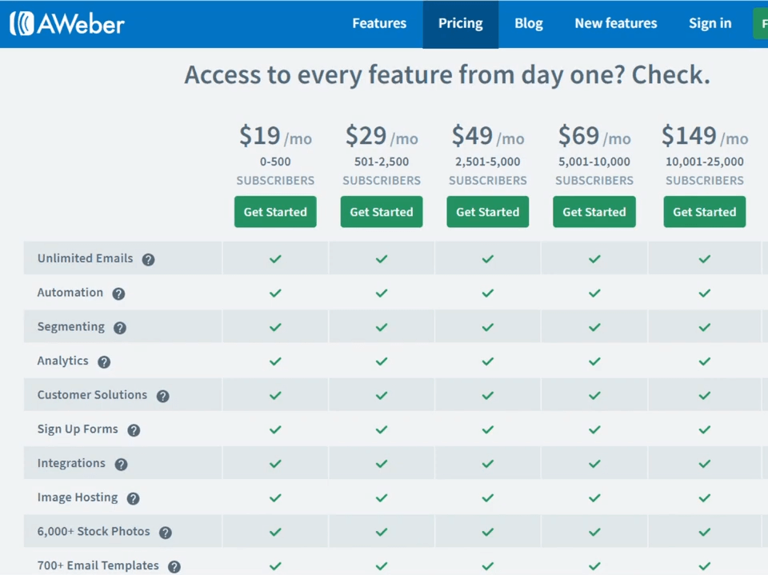This screenshot has width=768, height=575.
Task: Click help icon for 6,000+ Stock Photos
Action: tap(166, 533)
